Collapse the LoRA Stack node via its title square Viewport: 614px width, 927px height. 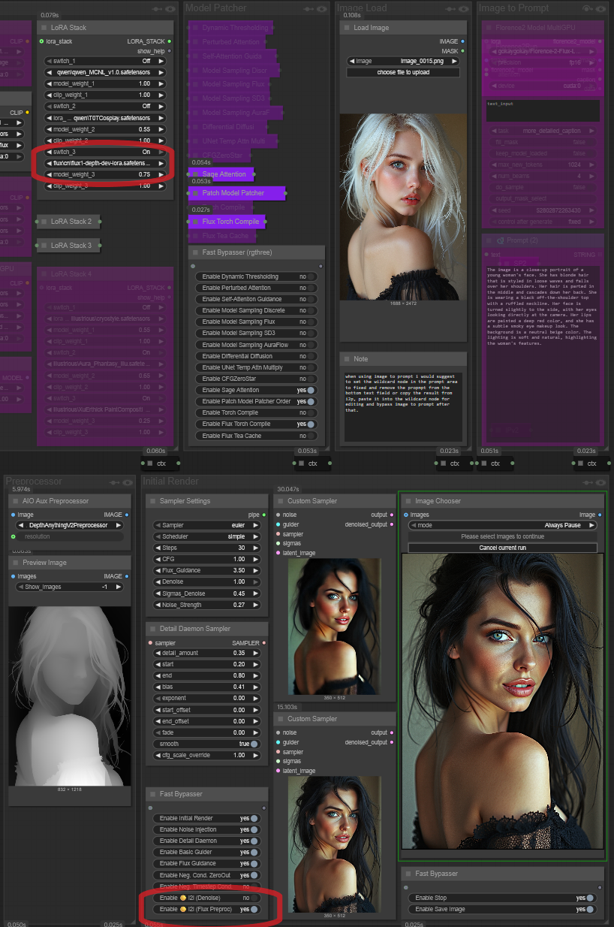coord(44,28)
